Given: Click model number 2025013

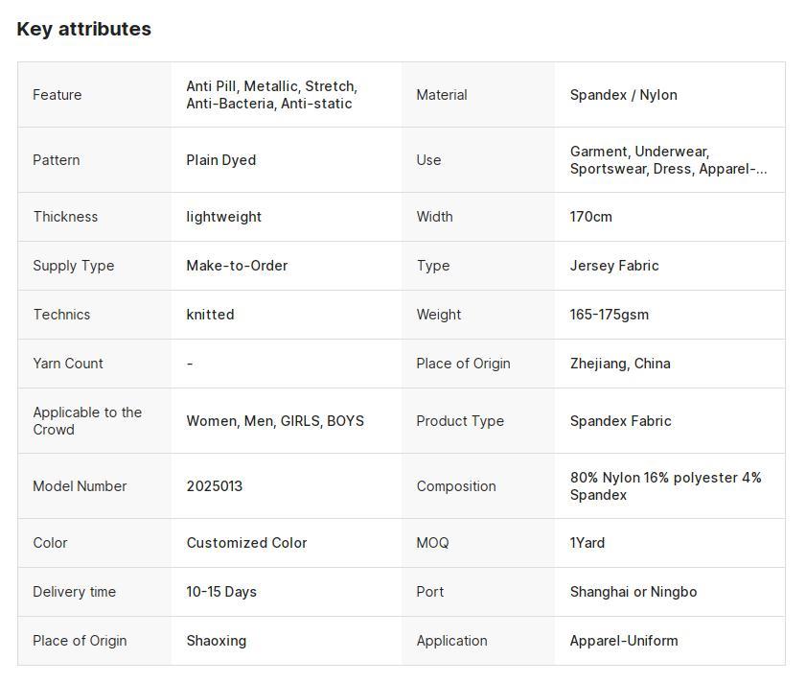Looking at the screenshot, I should [x=215, y=486].
